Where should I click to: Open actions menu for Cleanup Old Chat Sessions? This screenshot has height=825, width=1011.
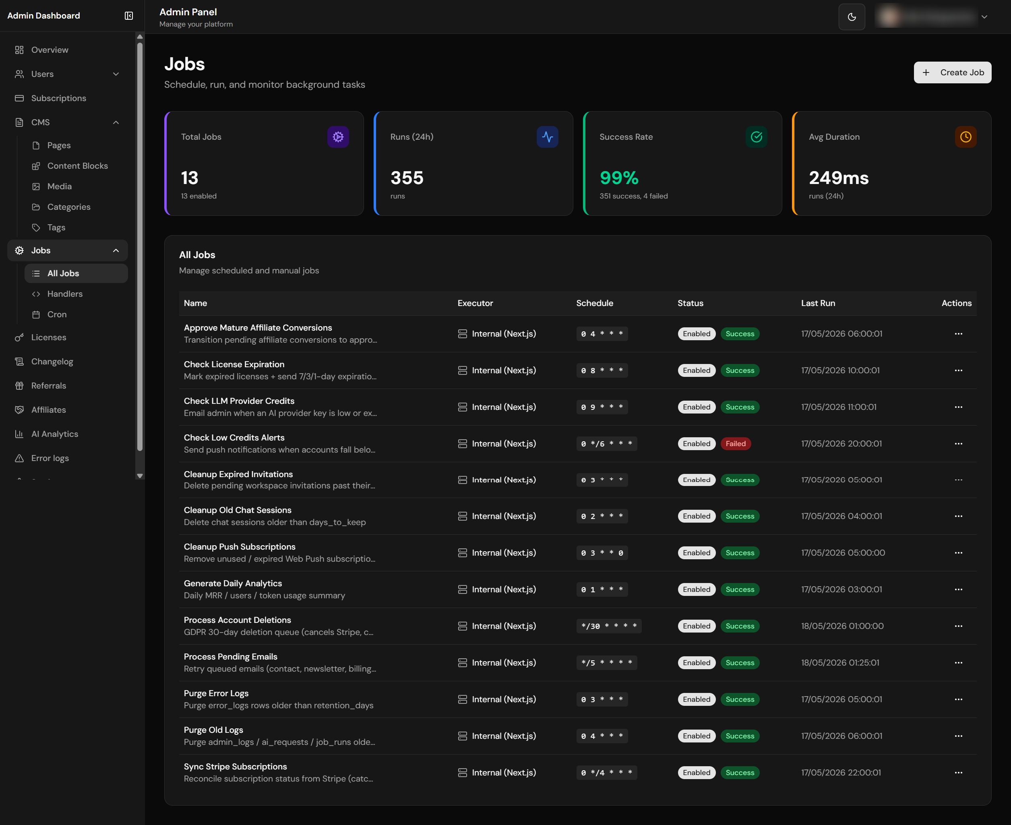tap(958, 516)
